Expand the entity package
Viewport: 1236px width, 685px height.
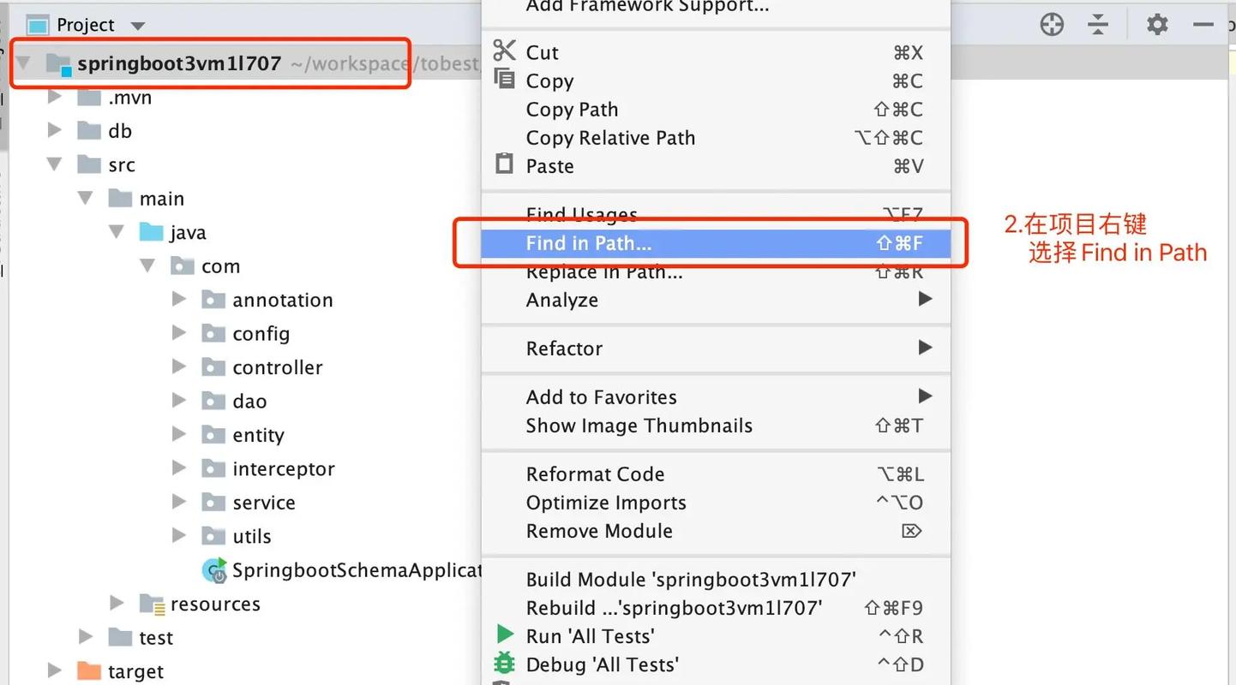[x=179, y=434]
